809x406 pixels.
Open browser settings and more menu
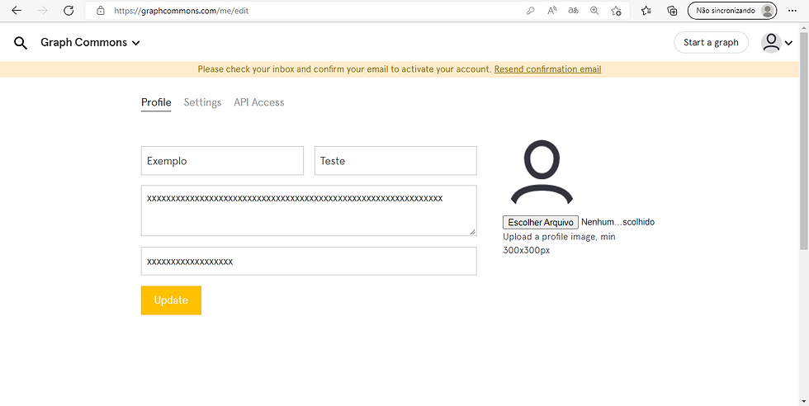coord(792,11)
